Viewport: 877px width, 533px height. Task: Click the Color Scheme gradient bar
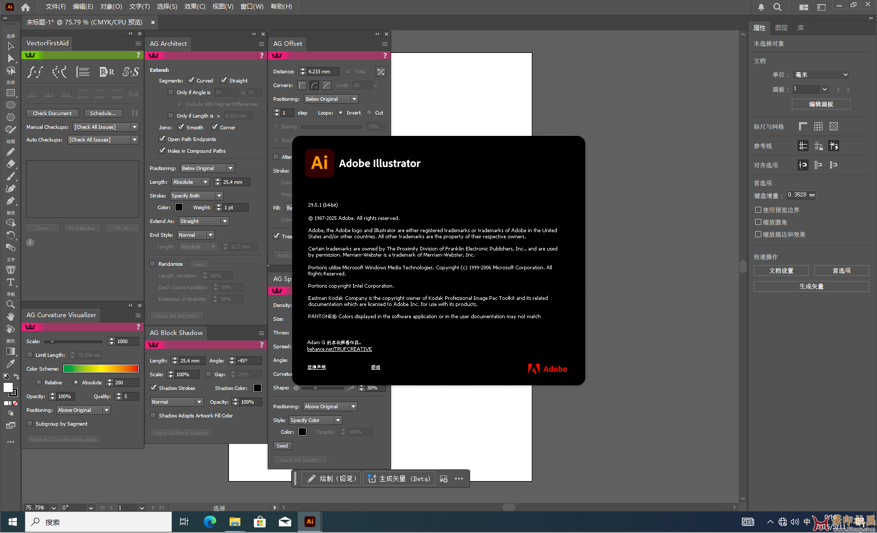101,369
